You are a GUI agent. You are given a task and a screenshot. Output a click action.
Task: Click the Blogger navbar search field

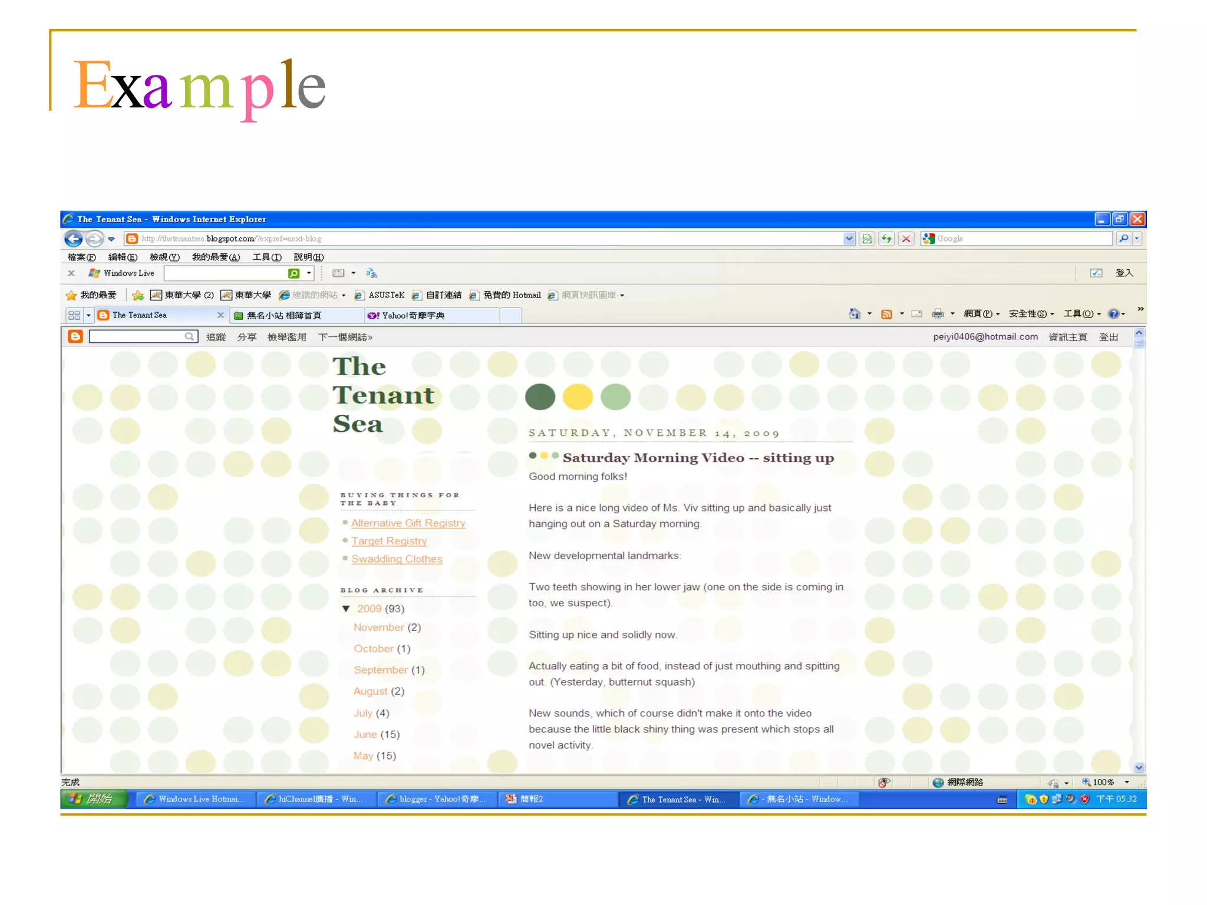click(x=137, y=336)
